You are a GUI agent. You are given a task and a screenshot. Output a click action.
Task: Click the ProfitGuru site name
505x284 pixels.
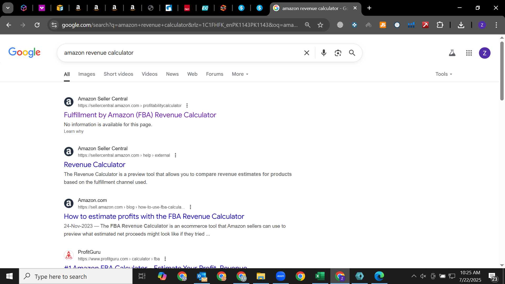coord(89,252)
